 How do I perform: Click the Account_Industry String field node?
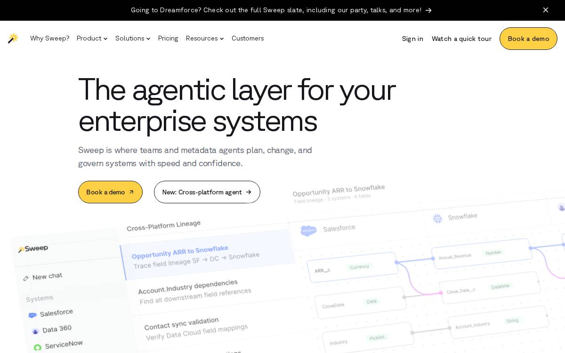coord(498,323)
